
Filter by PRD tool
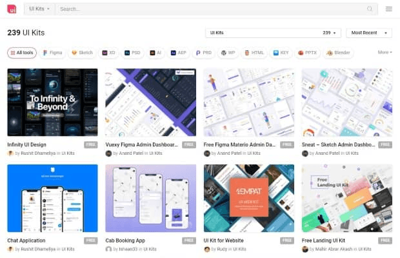coord(204,53)
